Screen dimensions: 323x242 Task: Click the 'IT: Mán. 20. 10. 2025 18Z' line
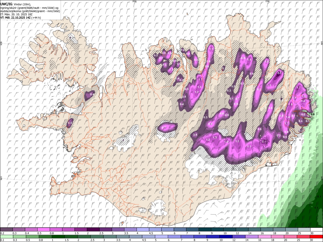point(16,14)
